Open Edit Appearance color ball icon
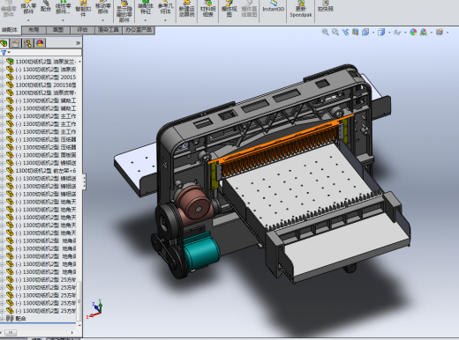The height and width of the screenshot is (340, 459). coord(413,32)
